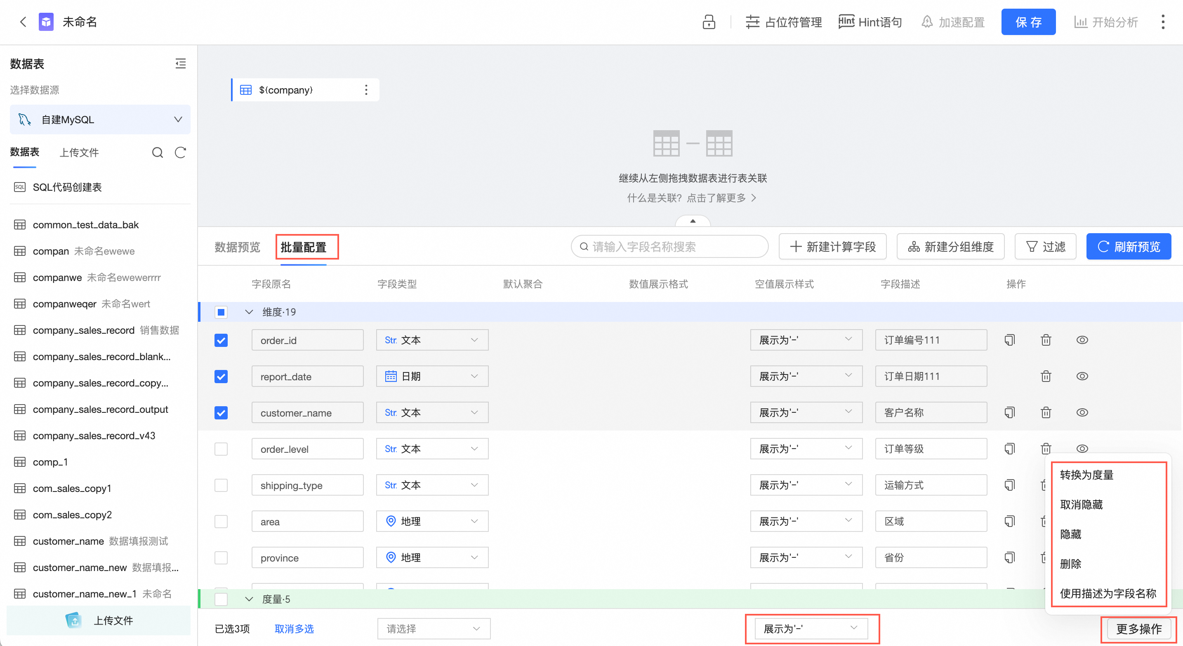Open three-dot menu on ${company} table

[366, 90]
